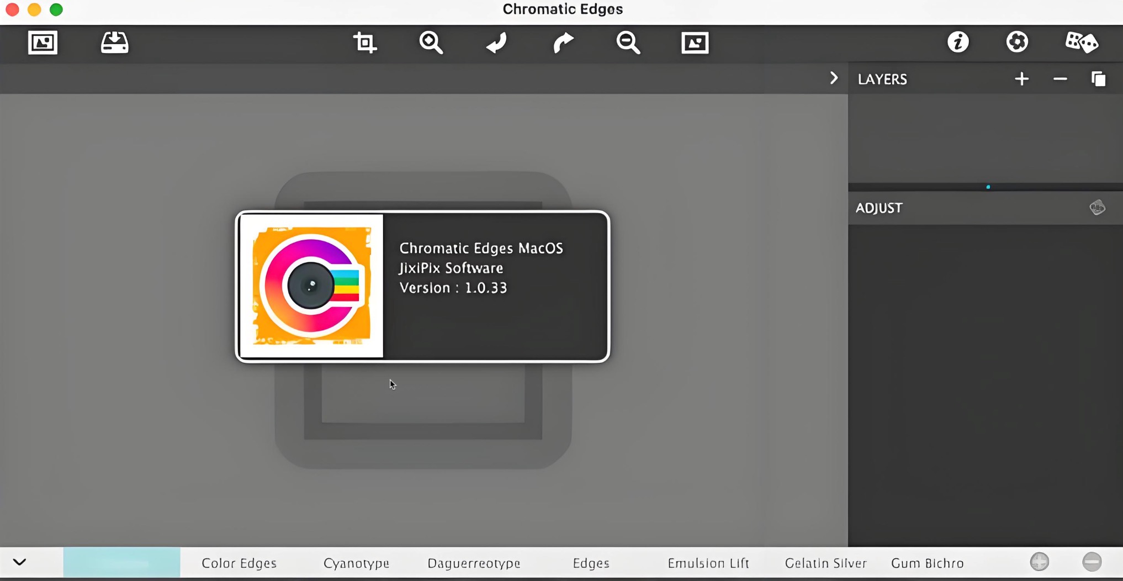Collapse the right panel with chevron

click(x=834, y=78)
